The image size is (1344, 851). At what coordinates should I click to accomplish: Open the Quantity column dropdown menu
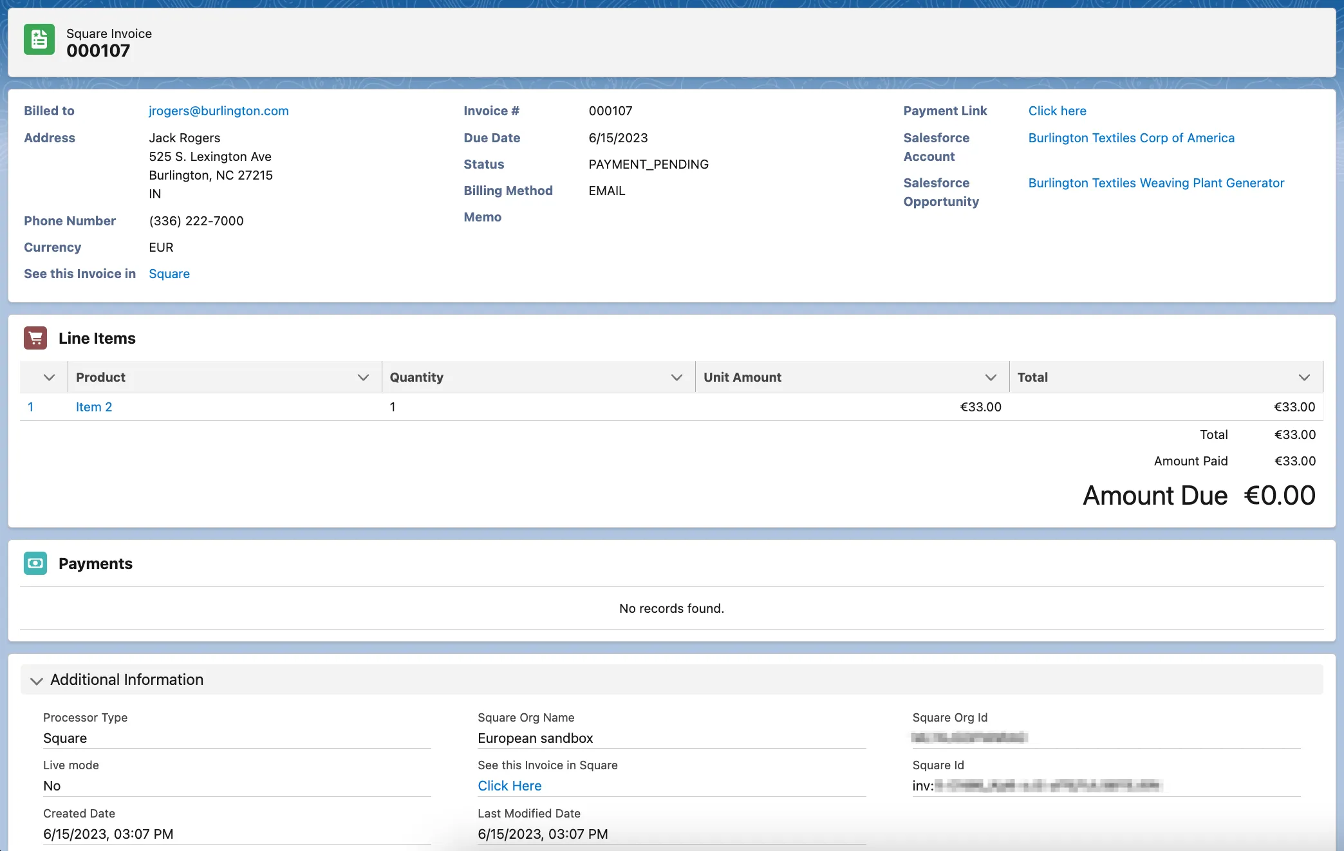pos(677,377)
